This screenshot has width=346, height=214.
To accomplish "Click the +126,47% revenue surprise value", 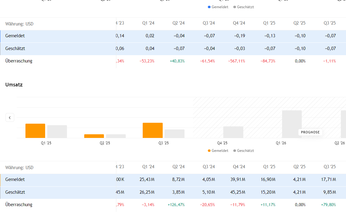I will click(176, 205).
